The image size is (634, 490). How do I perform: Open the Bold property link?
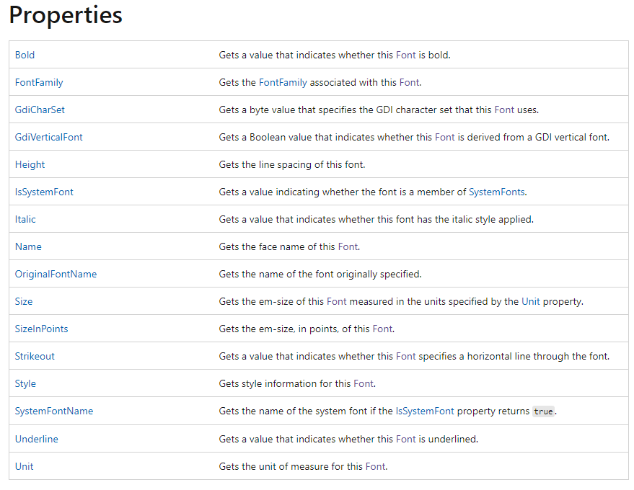(25, 55)
